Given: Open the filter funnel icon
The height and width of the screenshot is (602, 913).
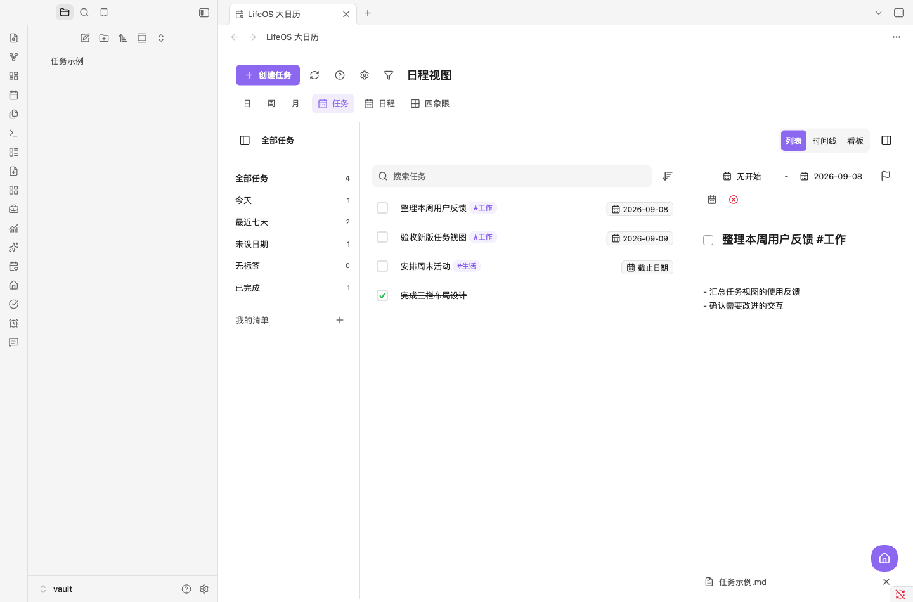Looking at the screenshot, I should point(389,75).
